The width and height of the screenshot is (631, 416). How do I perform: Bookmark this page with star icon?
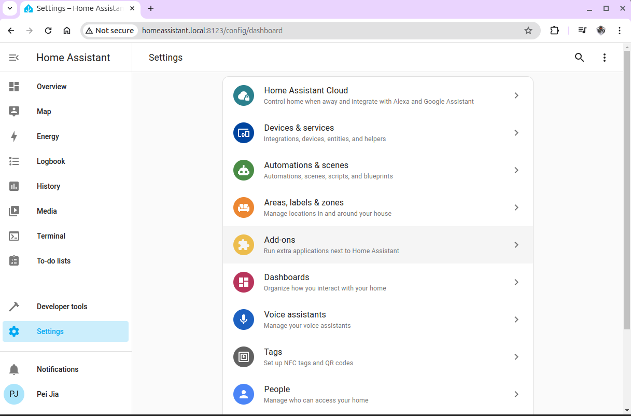(528, 31)
